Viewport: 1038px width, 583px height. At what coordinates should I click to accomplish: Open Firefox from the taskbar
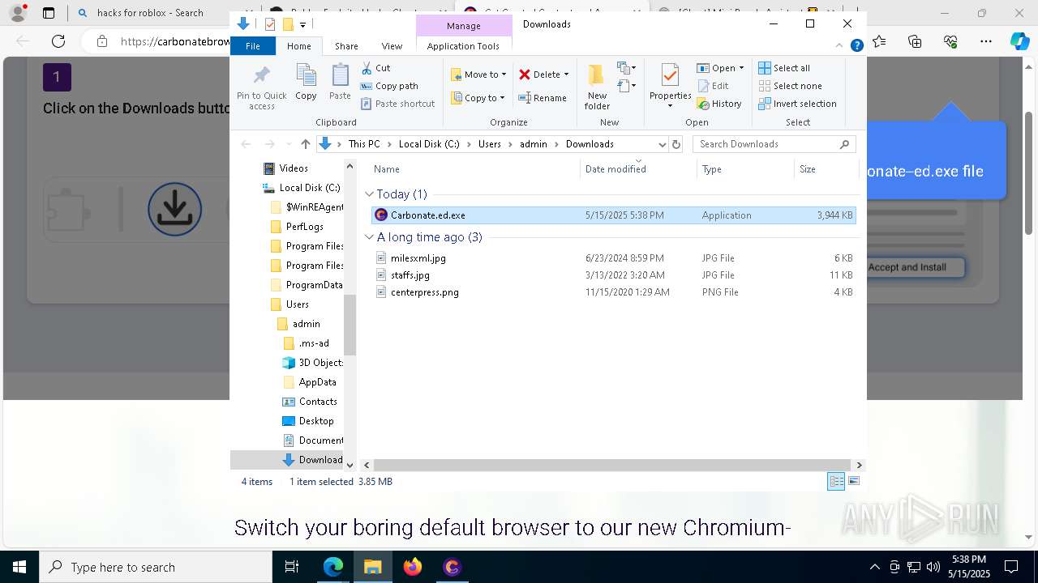pyautogui.click(x=413, y=567)
